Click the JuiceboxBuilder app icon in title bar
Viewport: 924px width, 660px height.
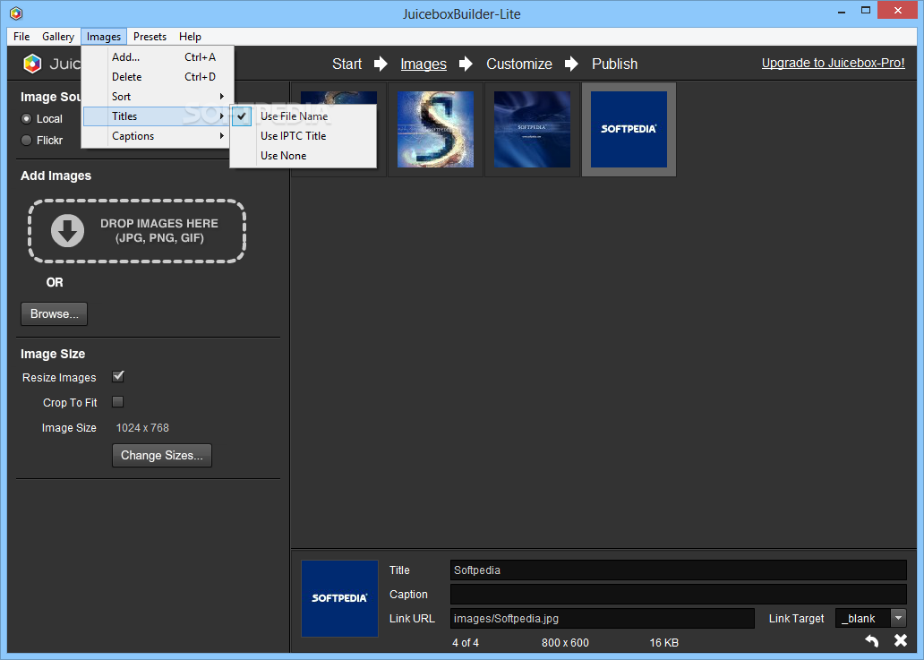click(16, 13)
